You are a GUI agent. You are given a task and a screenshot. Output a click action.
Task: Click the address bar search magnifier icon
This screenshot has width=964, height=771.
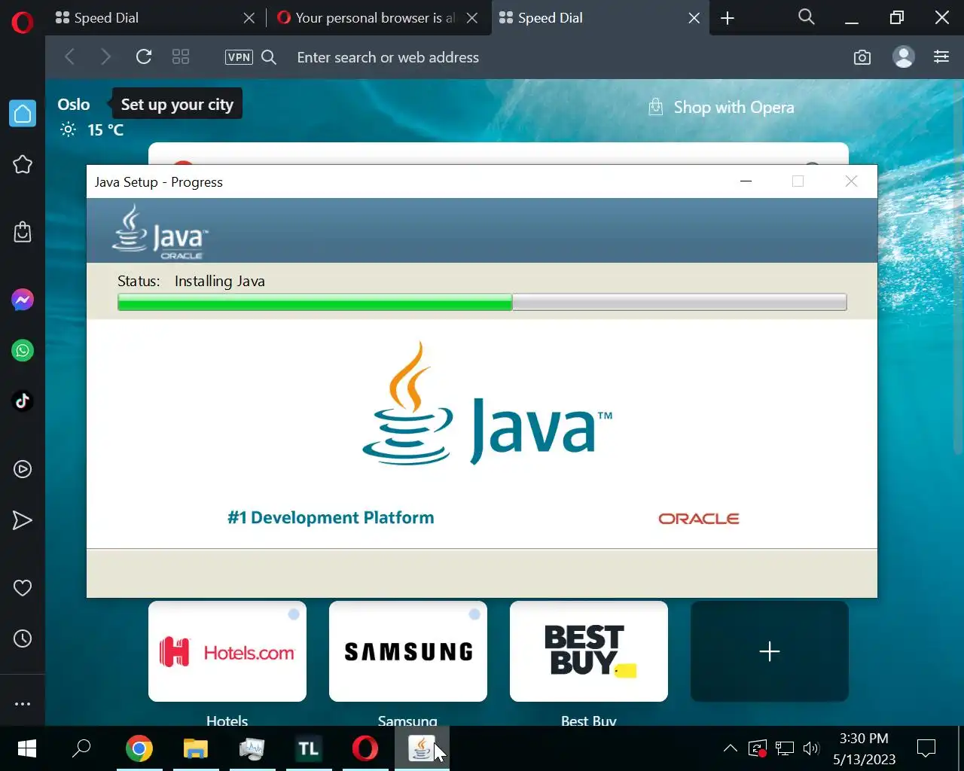(269, 57)
